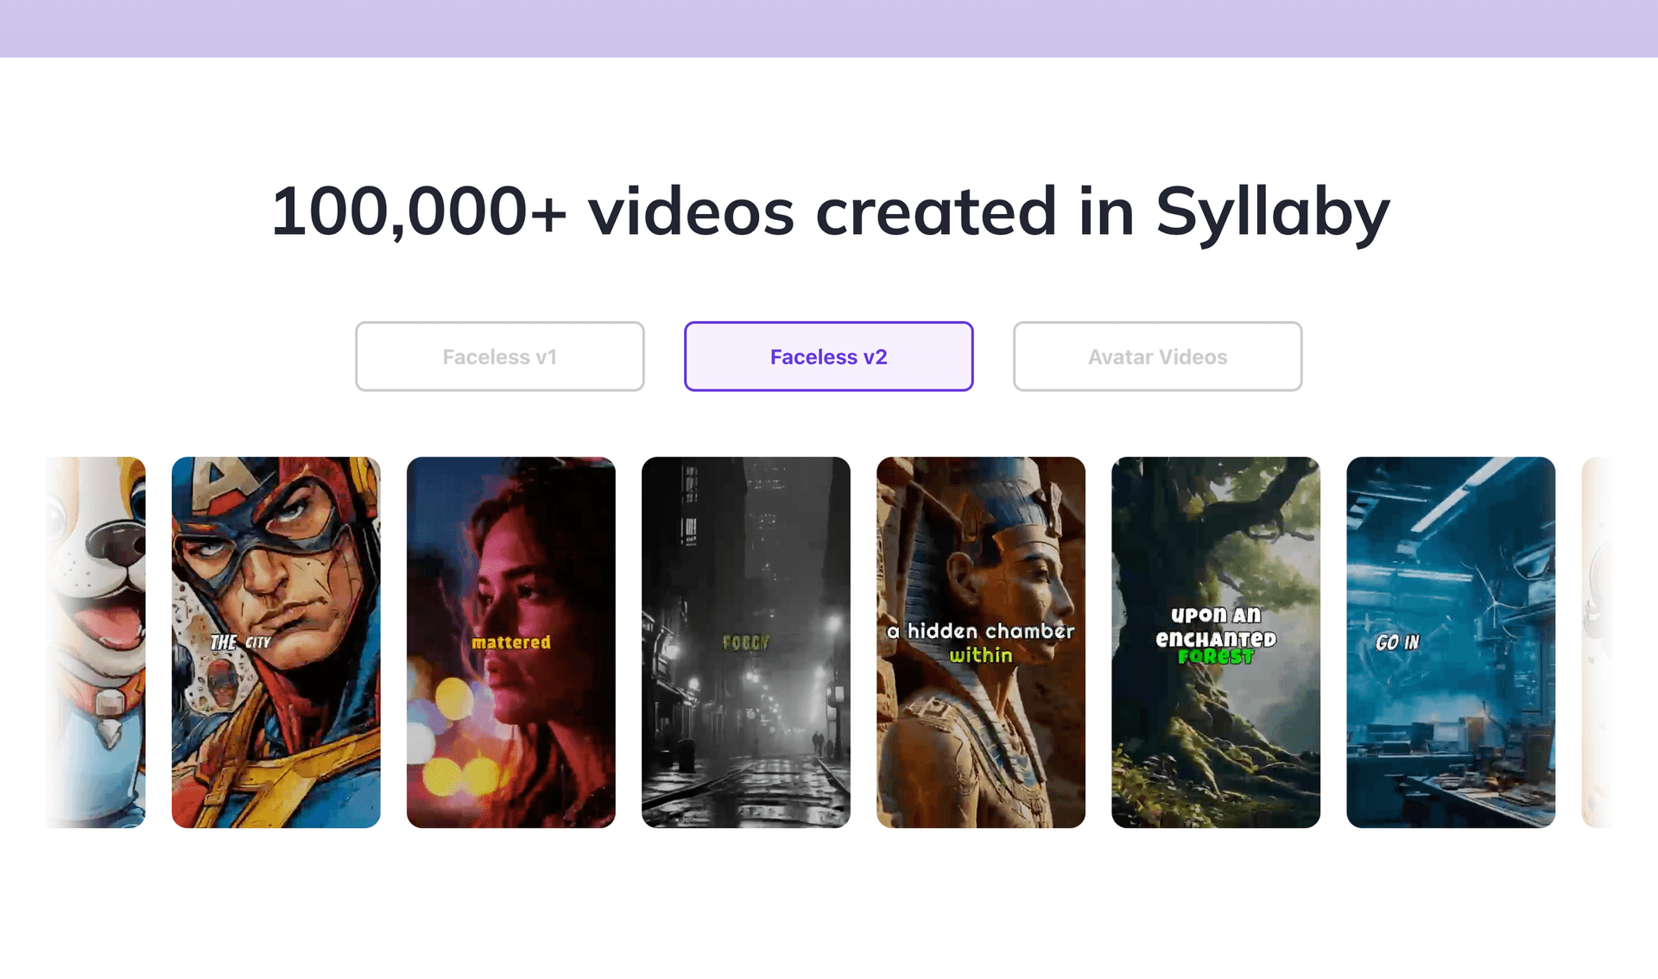The height and width of the screenshot is (979, 1658).
Task: Play the 'FOGGY' black-and-white street video
Action: [746, 642]
